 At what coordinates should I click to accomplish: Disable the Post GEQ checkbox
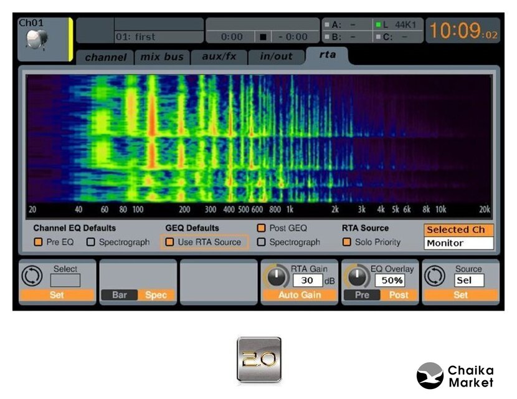coord(262,228)
